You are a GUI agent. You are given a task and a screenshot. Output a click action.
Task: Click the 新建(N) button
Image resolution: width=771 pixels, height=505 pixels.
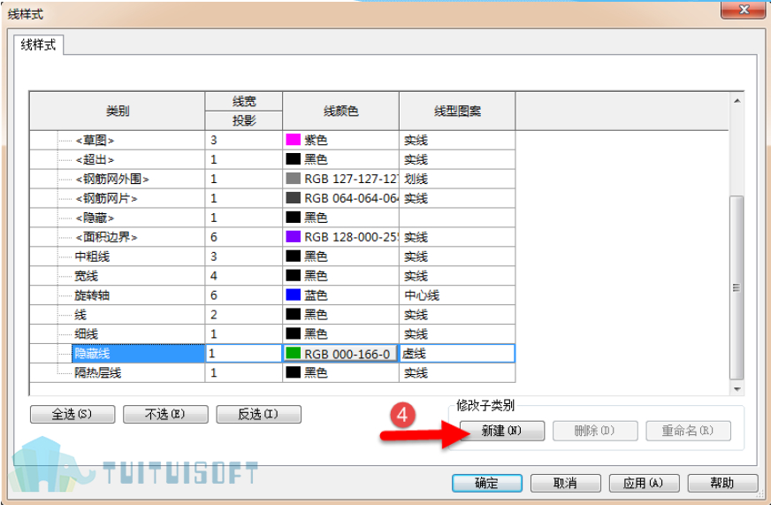coord(502,431)
